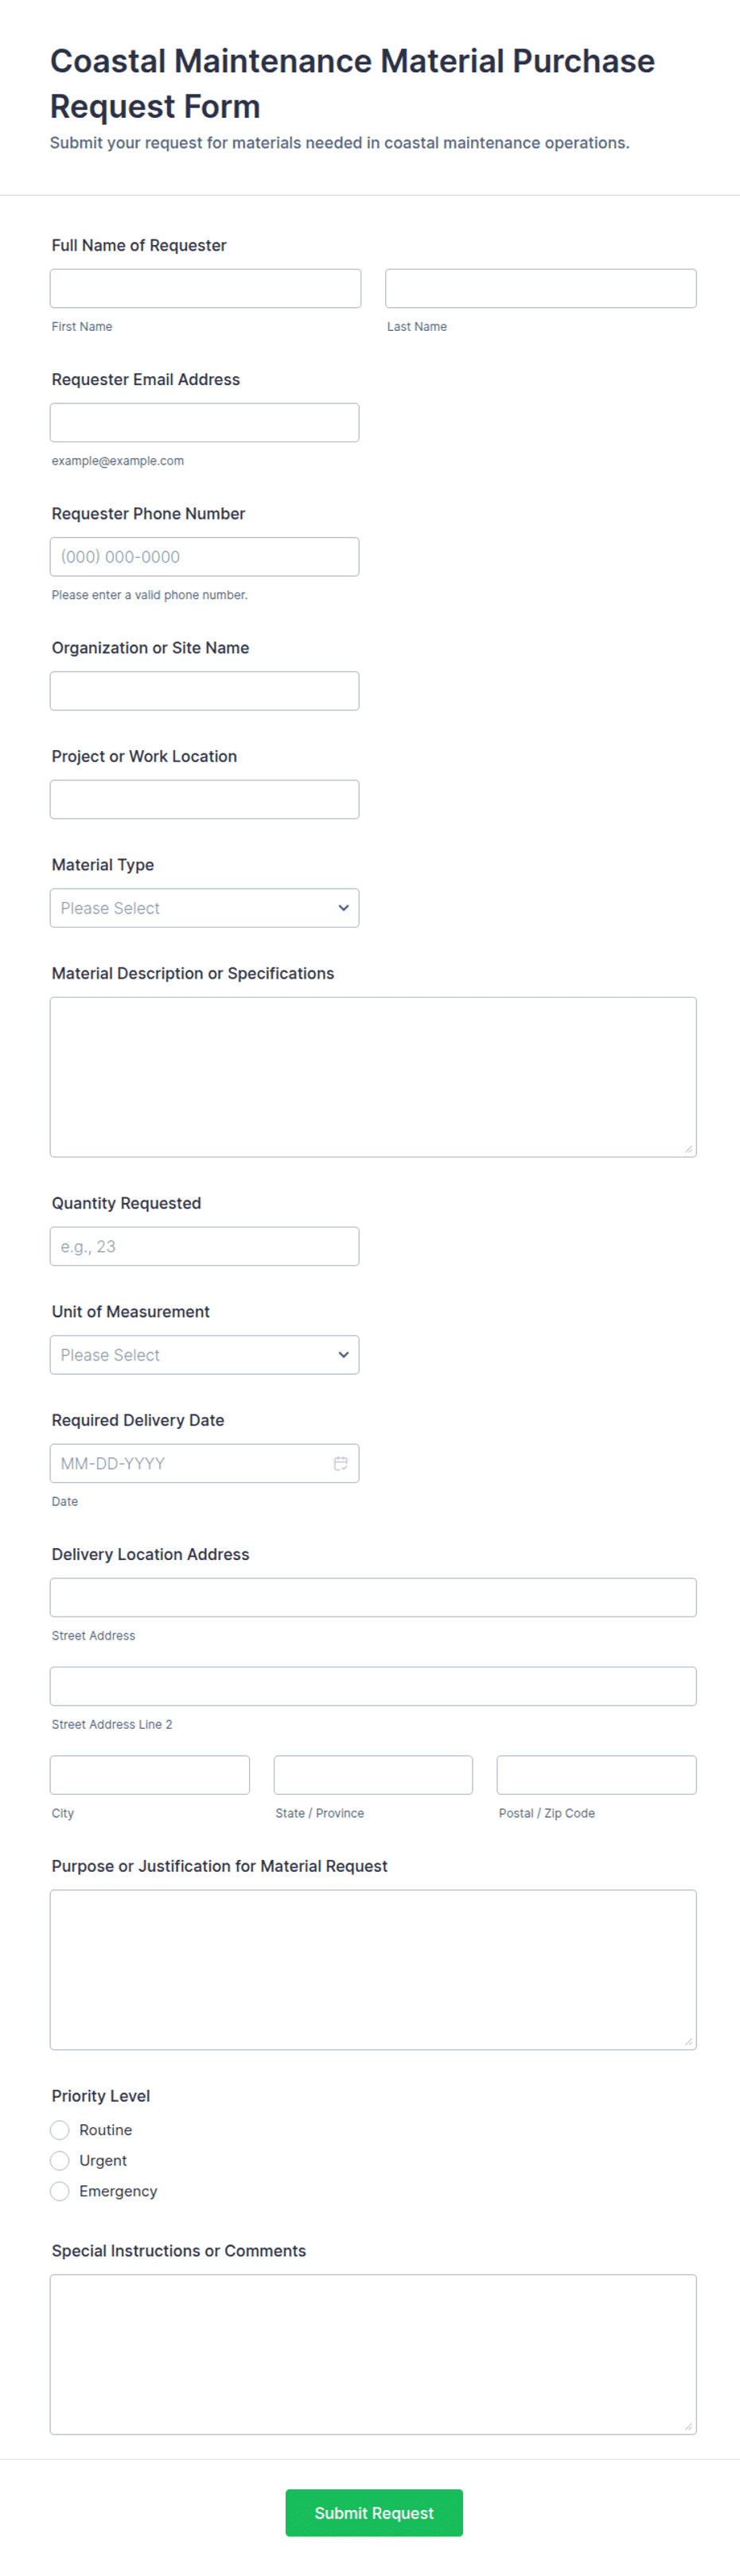Viewport: 740px width, 2576px height.
Task: Focus the Project or Work Location field
Action: 204,799
